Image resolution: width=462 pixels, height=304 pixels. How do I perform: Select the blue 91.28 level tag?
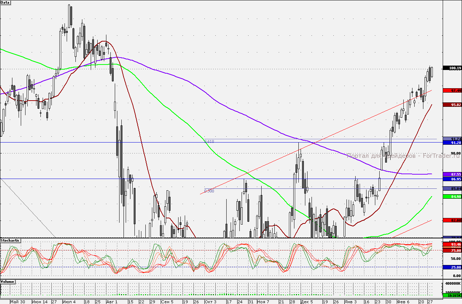[452, 143]
